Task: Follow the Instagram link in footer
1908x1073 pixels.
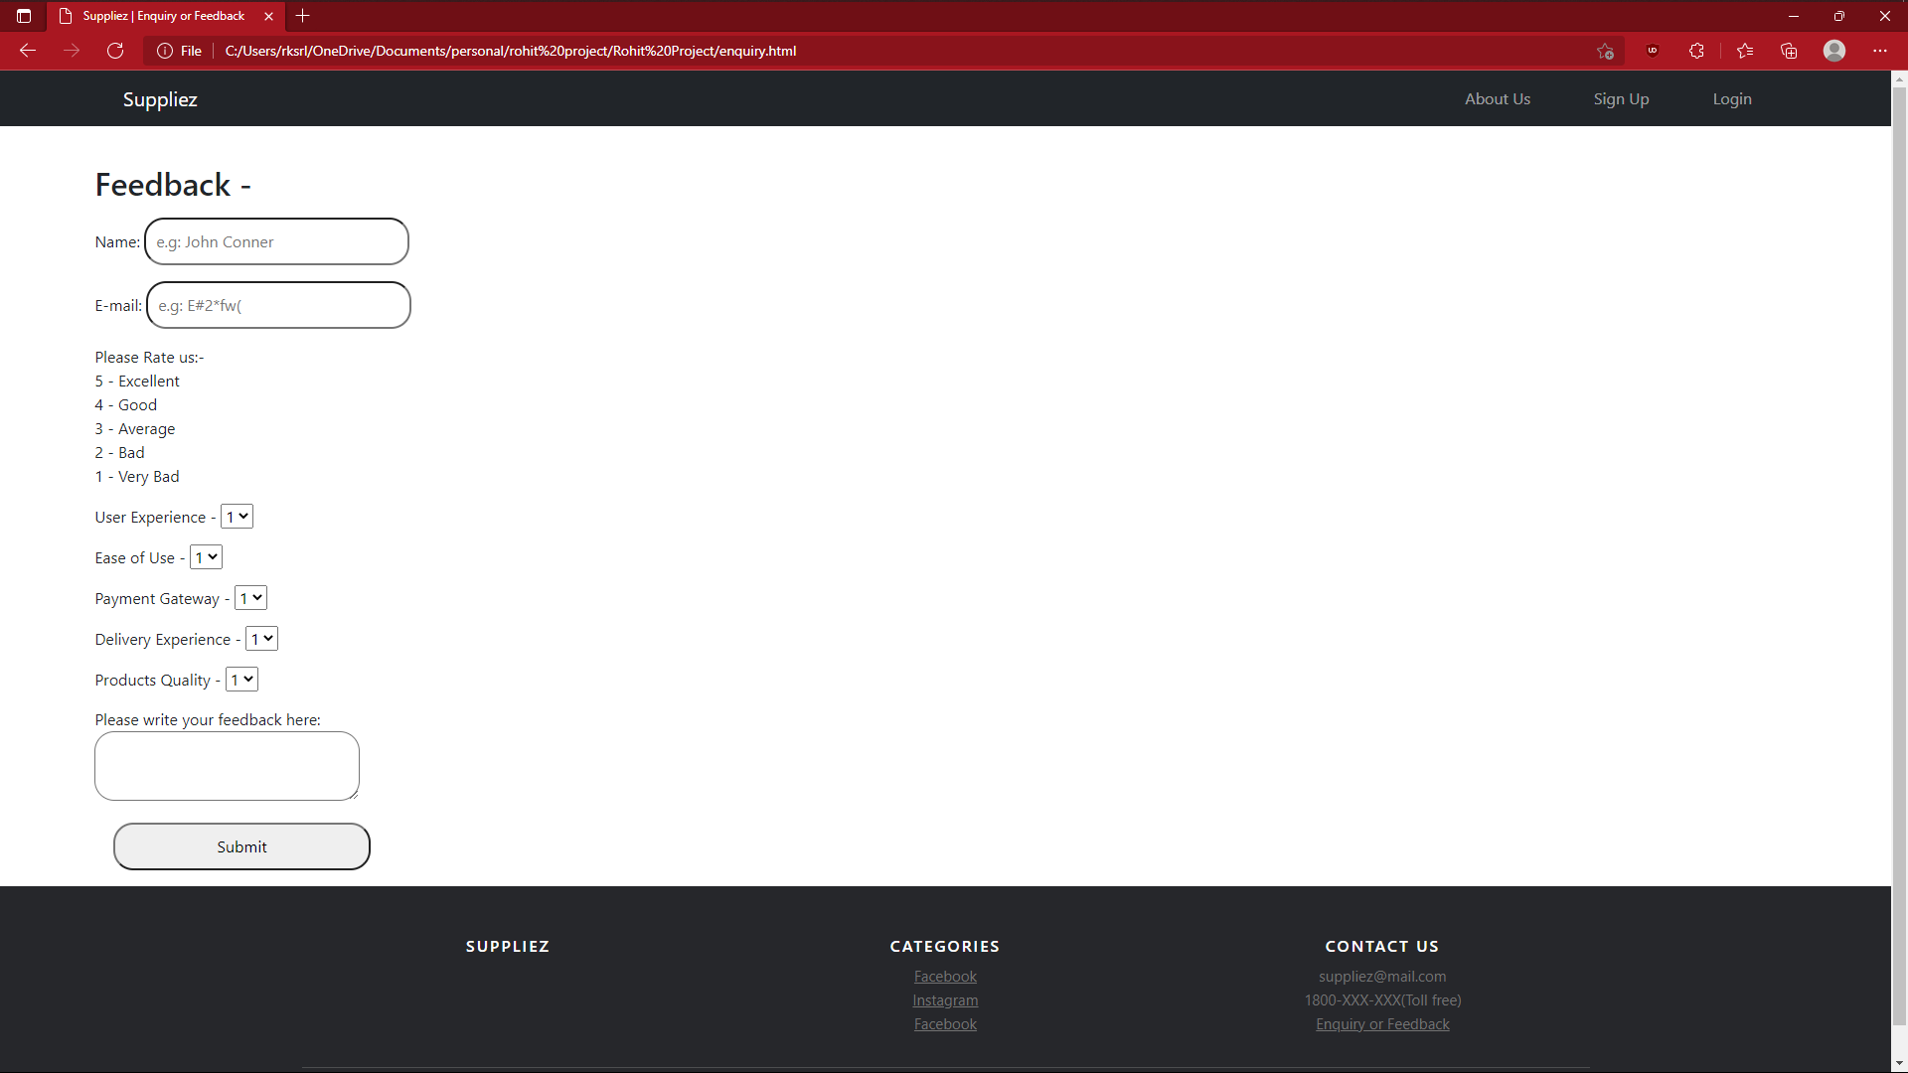Action: (944, 999)
